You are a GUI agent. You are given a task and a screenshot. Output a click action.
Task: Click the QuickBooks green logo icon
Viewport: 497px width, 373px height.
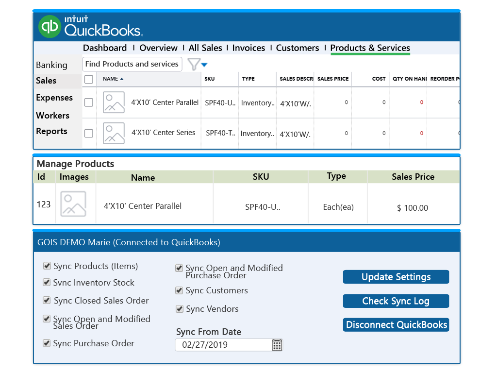point(50,27)
